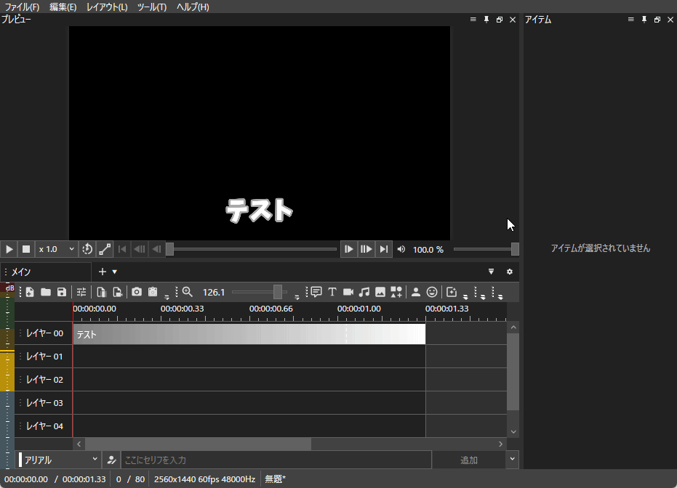Toggle the timeline filter funnel
The image size is (677, 488).
(x=491, y=271)
